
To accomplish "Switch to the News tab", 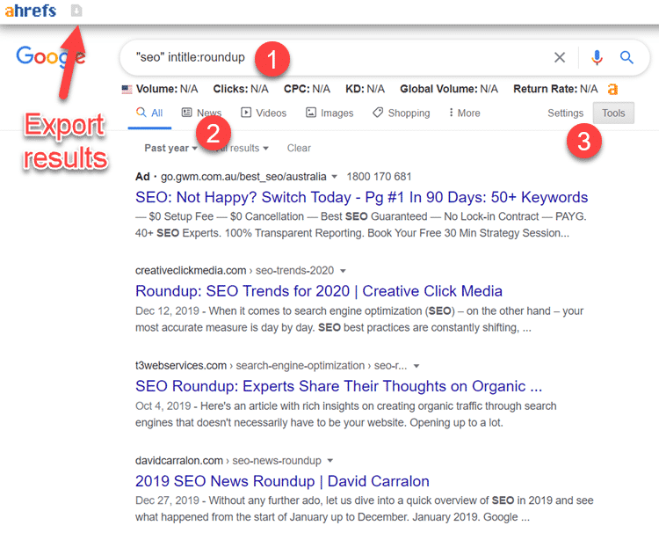I will (x=202, y=113).
